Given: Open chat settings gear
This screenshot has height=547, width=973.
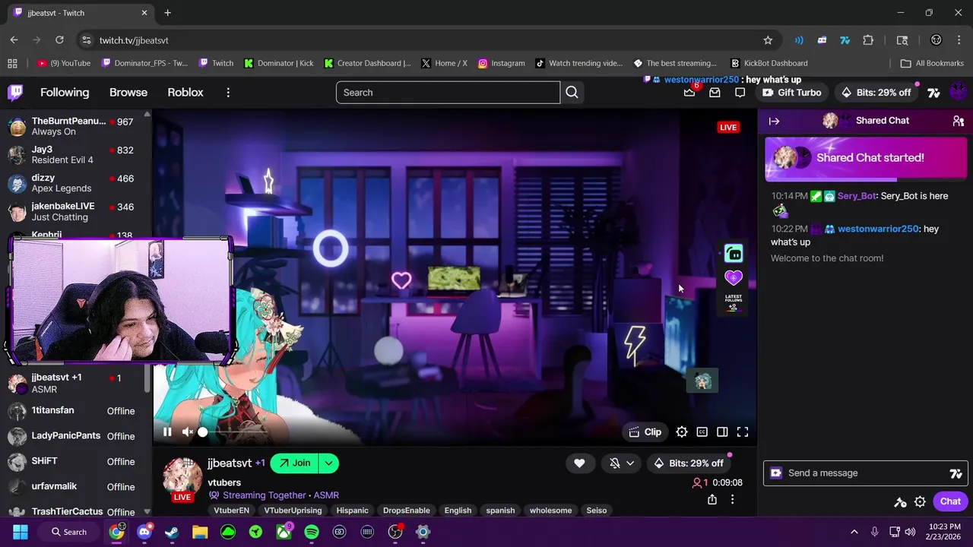Looking at the screenshot, I should (x=920, y=501).
